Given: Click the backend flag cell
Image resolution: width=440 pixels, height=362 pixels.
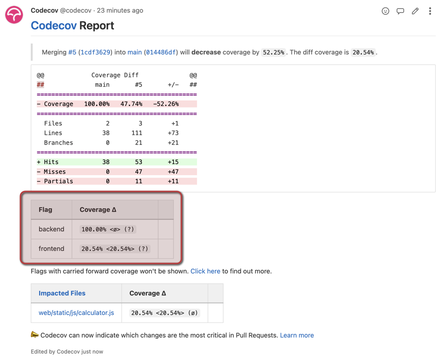Looking at the screenshot, I should [x=51, y=229].
